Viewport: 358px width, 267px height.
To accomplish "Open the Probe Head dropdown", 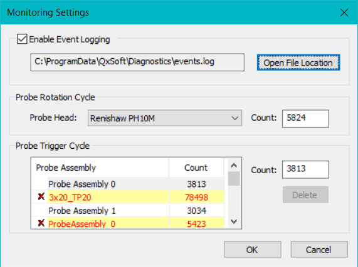I will (x=165, y=118).
